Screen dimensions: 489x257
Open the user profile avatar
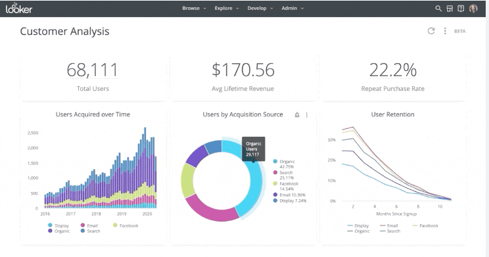(473, 9)
